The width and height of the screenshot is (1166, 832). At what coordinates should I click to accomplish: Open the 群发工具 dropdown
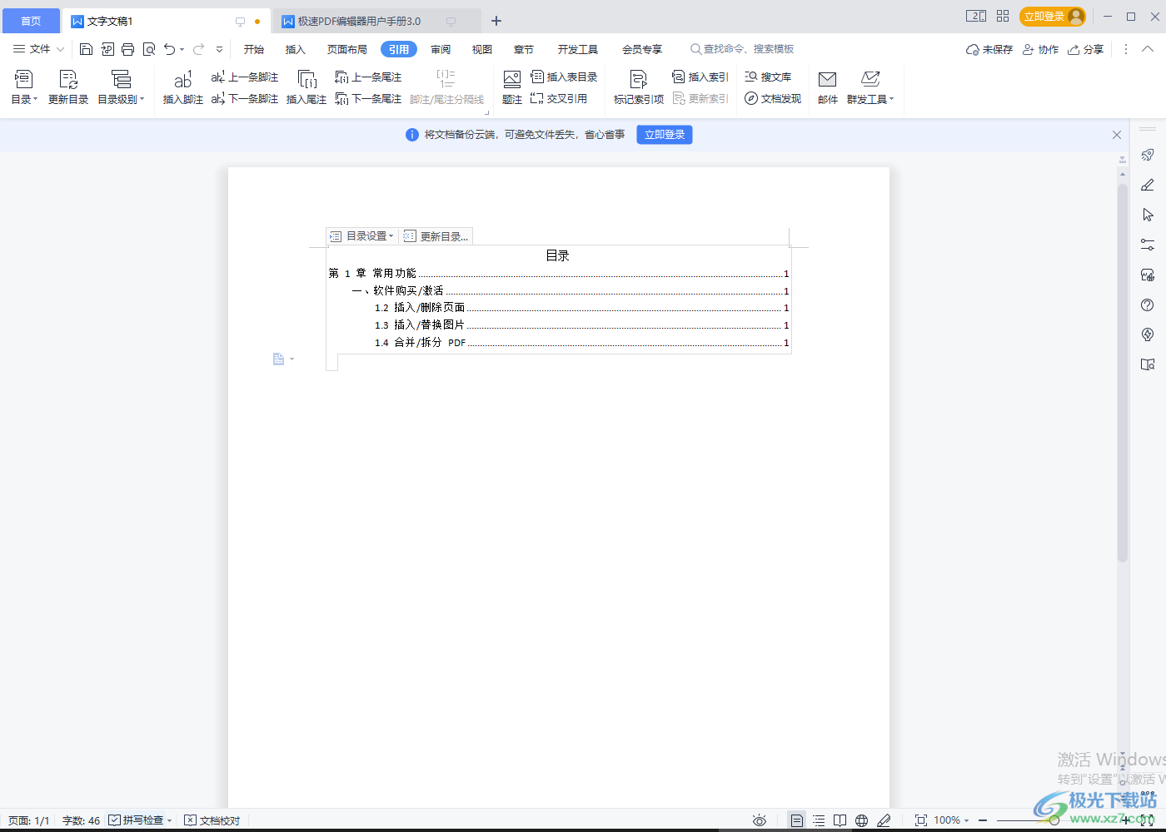(870, 87)
